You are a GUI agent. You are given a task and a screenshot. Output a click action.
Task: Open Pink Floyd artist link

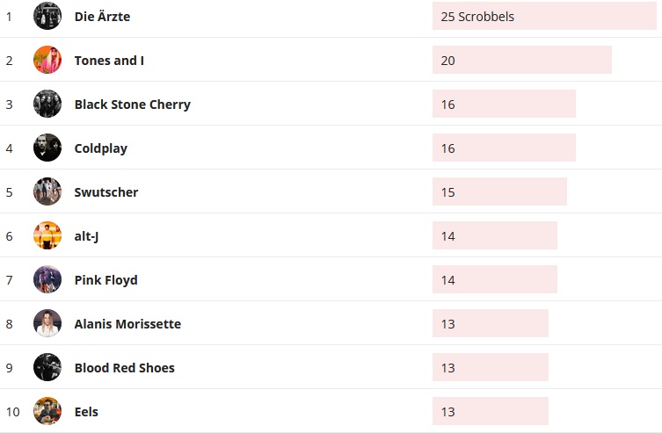105,280
